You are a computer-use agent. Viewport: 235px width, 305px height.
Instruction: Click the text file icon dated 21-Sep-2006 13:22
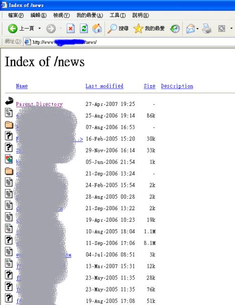[x=9, y=205]
